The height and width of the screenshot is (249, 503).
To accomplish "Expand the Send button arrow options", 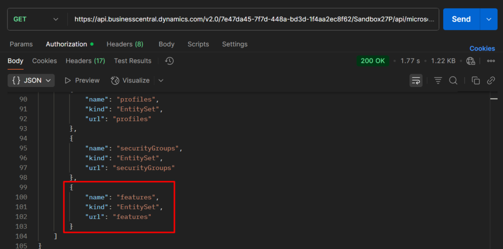I will coord(488,19).
